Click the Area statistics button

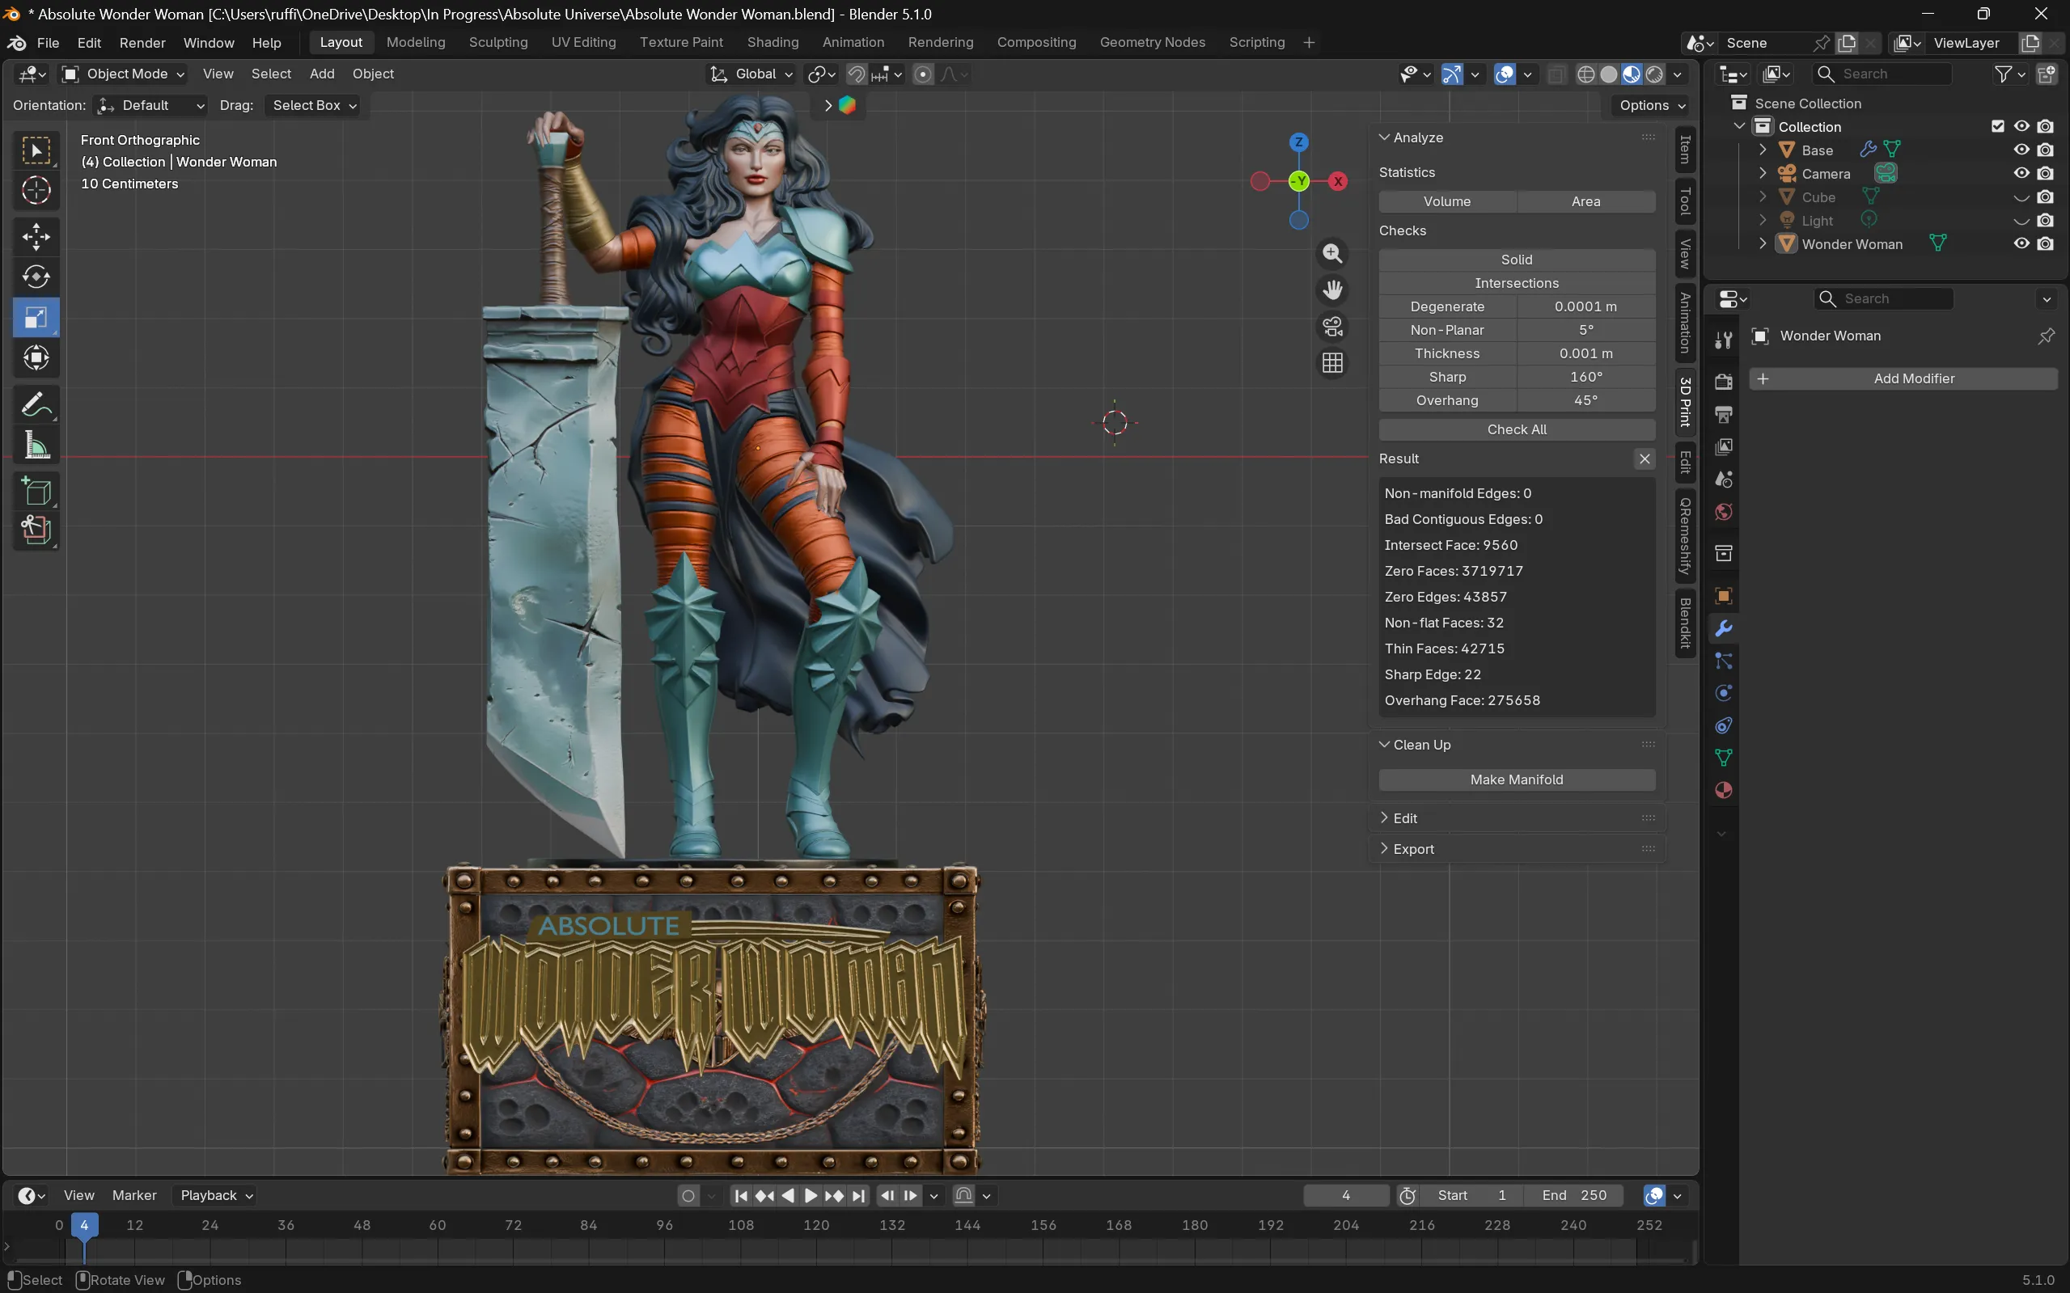point(1585,202)
